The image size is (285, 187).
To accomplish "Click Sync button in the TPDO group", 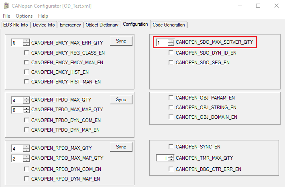I will tap(121, 100).
